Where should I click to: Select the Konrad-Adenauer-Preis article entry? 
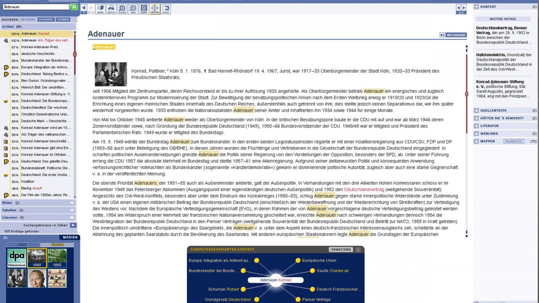tap(40, 47)
